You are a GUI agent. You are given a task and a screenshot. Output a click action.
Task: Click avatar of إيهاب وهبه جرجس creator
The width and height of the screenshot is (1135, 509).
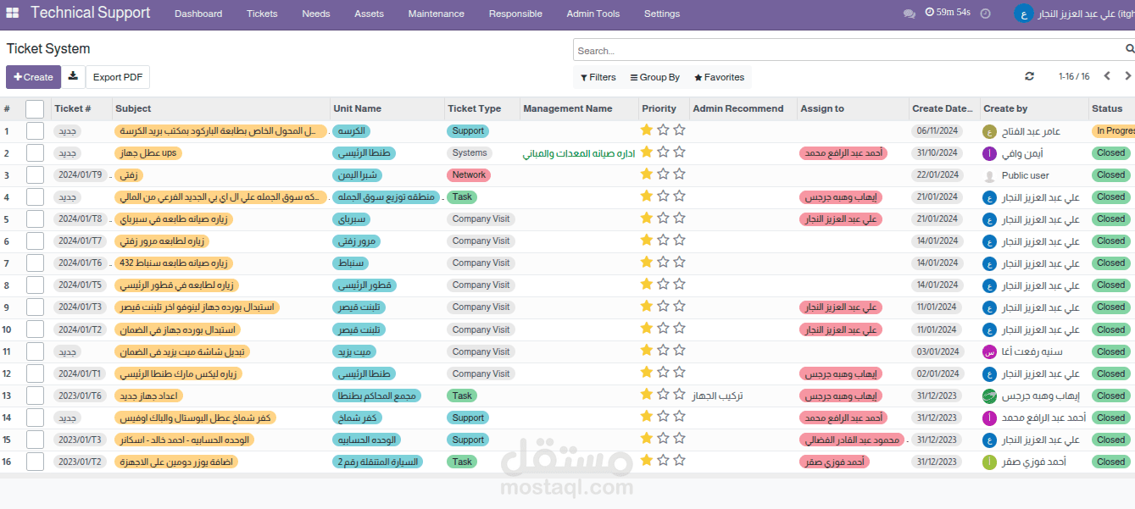pos(989,396)
